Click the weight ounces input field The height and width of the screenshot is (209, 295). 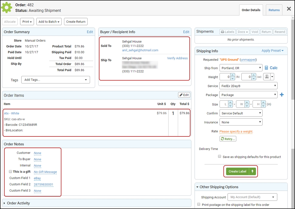[246, 77]
